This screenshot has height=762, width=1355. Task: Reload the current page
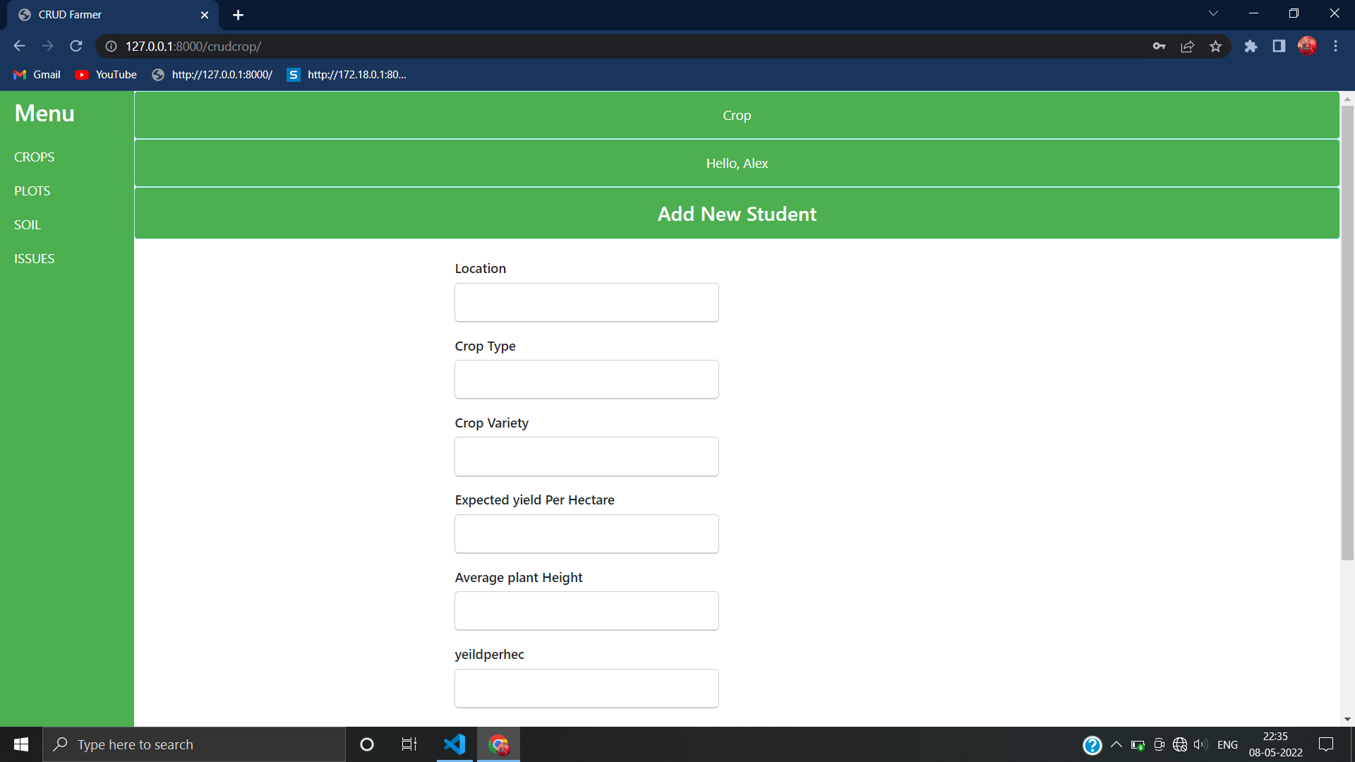pos(76,46)
